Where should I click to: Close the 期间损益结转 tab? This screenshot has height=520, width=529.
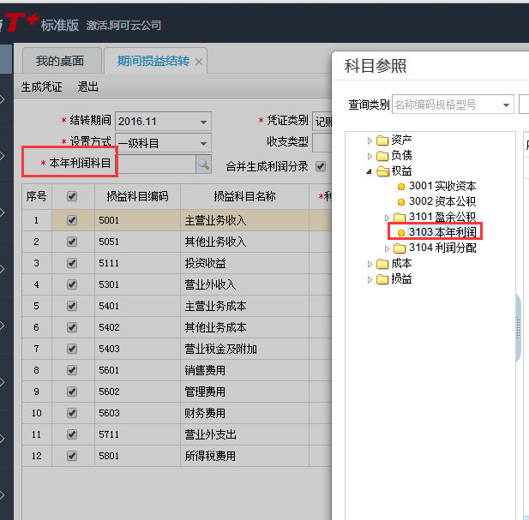(x=199, y=62)
